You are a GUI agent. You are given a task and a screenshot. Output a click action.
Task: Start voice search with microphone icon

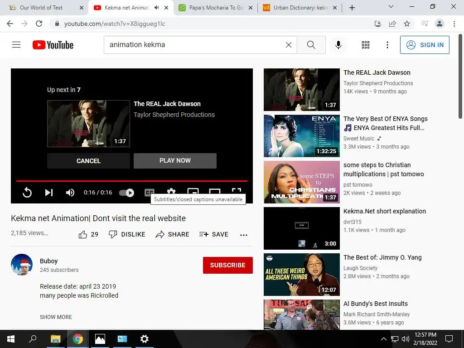click(x=338, y=45)
